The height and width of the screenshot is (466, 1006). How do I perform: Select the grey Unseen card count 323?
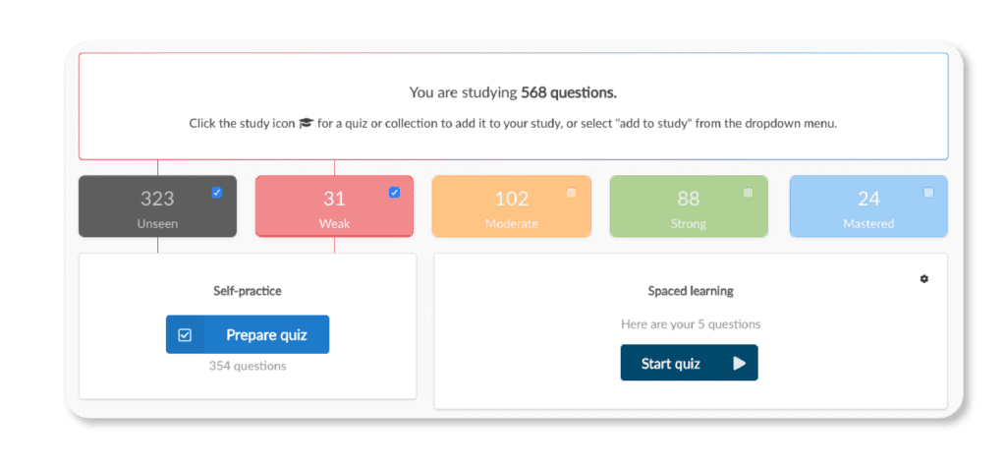pyautogui.click(x=157, y=199)
